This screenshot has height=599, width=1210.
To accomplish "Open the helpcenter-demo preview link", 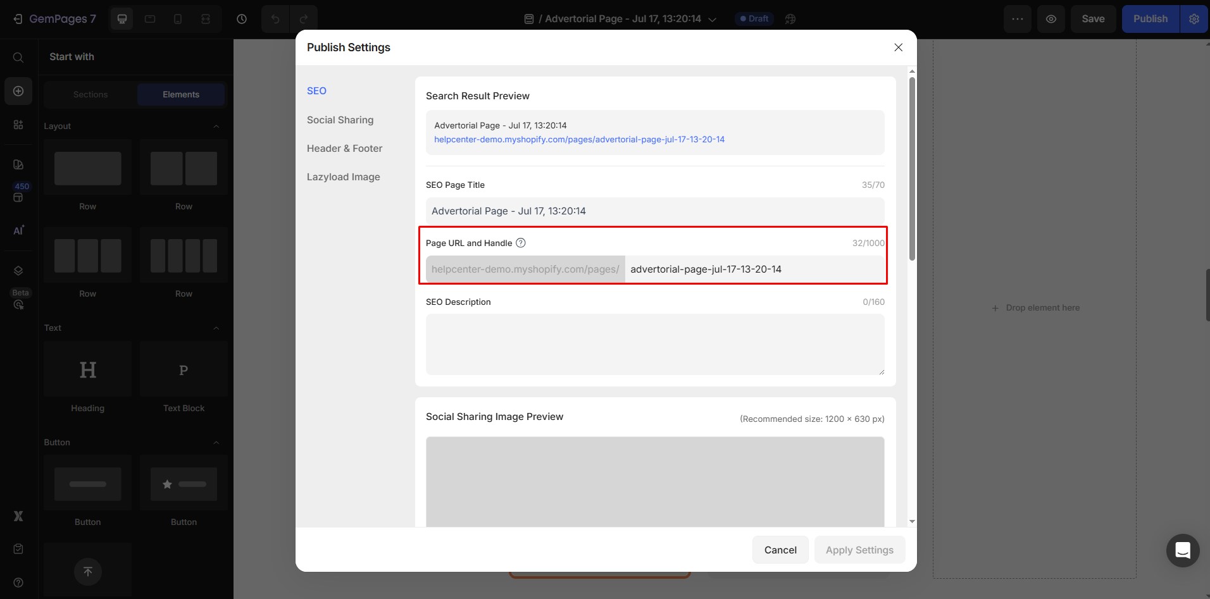I will click(579, 139).
